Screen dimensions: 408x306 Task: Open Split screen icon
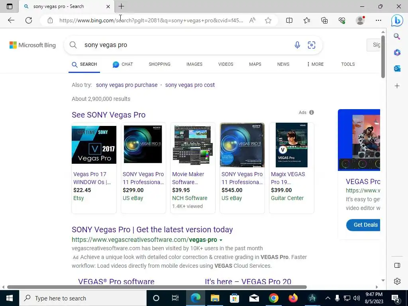pos(289,20)
